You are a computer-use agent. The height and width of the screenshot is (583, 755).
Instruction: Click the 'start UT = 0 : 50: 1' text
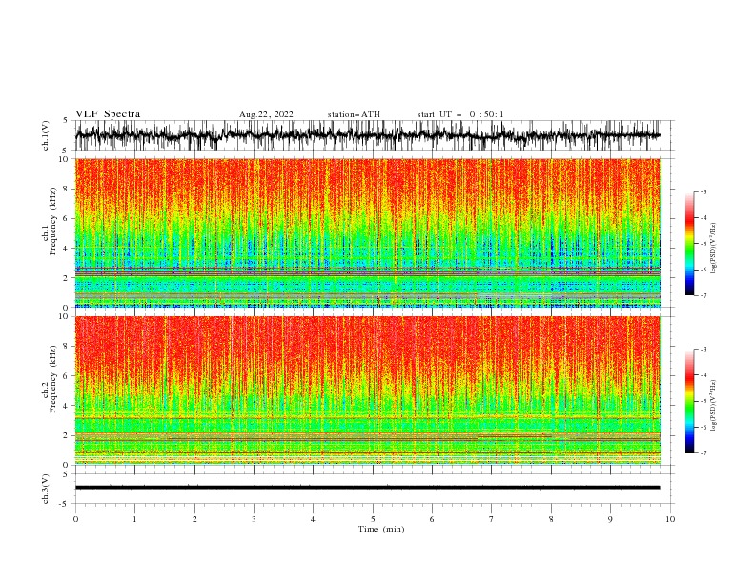(460, 114)
